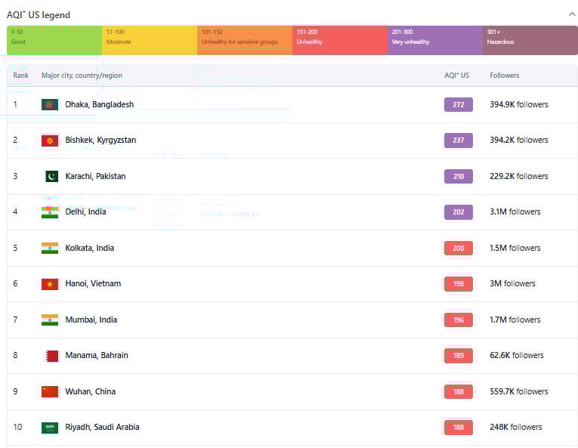
Task: Click the maroon Hazardous 301+ legend swatch
Action: tap(530, 40)
